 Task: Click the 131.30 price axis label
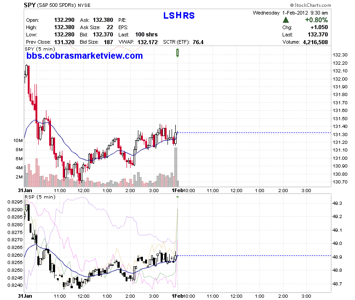click(340, 134)
